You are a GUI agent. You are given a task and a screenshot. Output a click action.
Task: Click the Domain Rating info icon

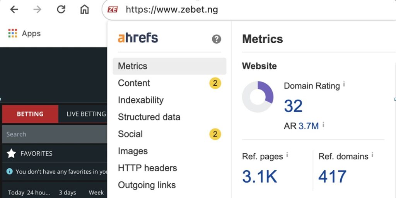pos(344,84)
